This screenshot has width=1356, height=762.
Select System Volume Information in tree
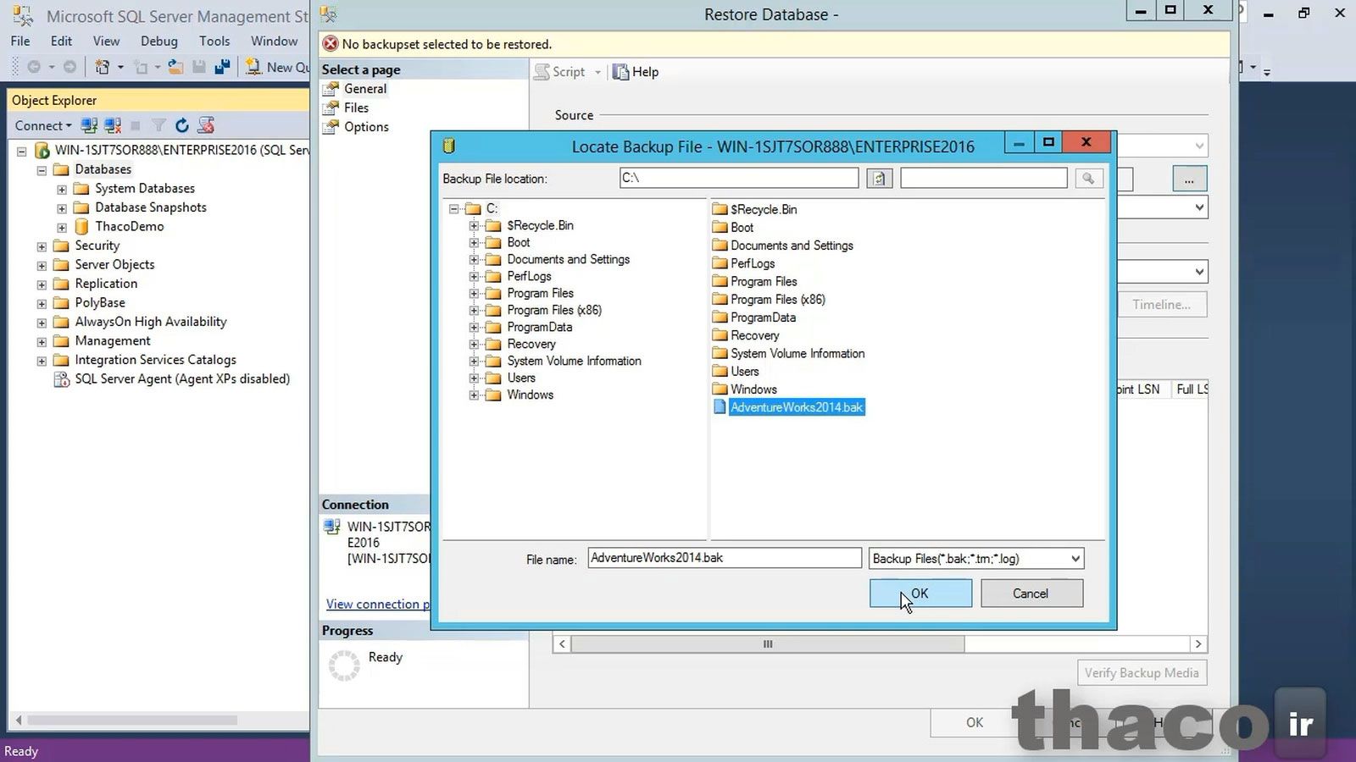pos(574,361)
